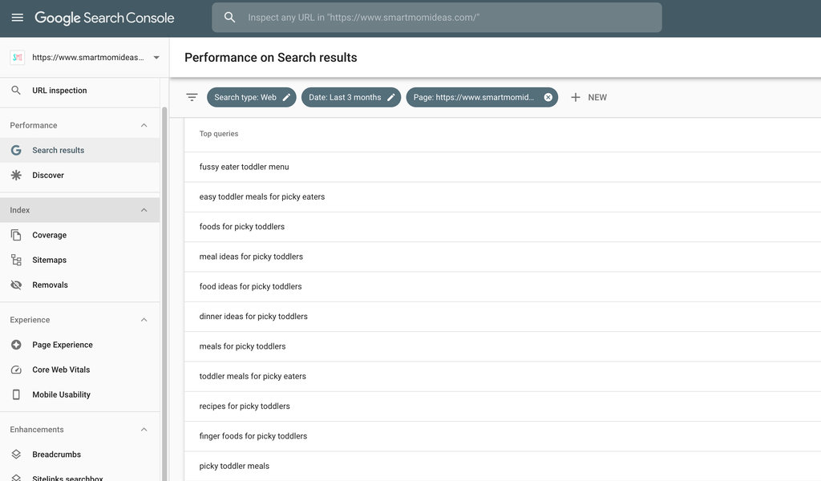Remove the Page filter chip

coord(548,97)
